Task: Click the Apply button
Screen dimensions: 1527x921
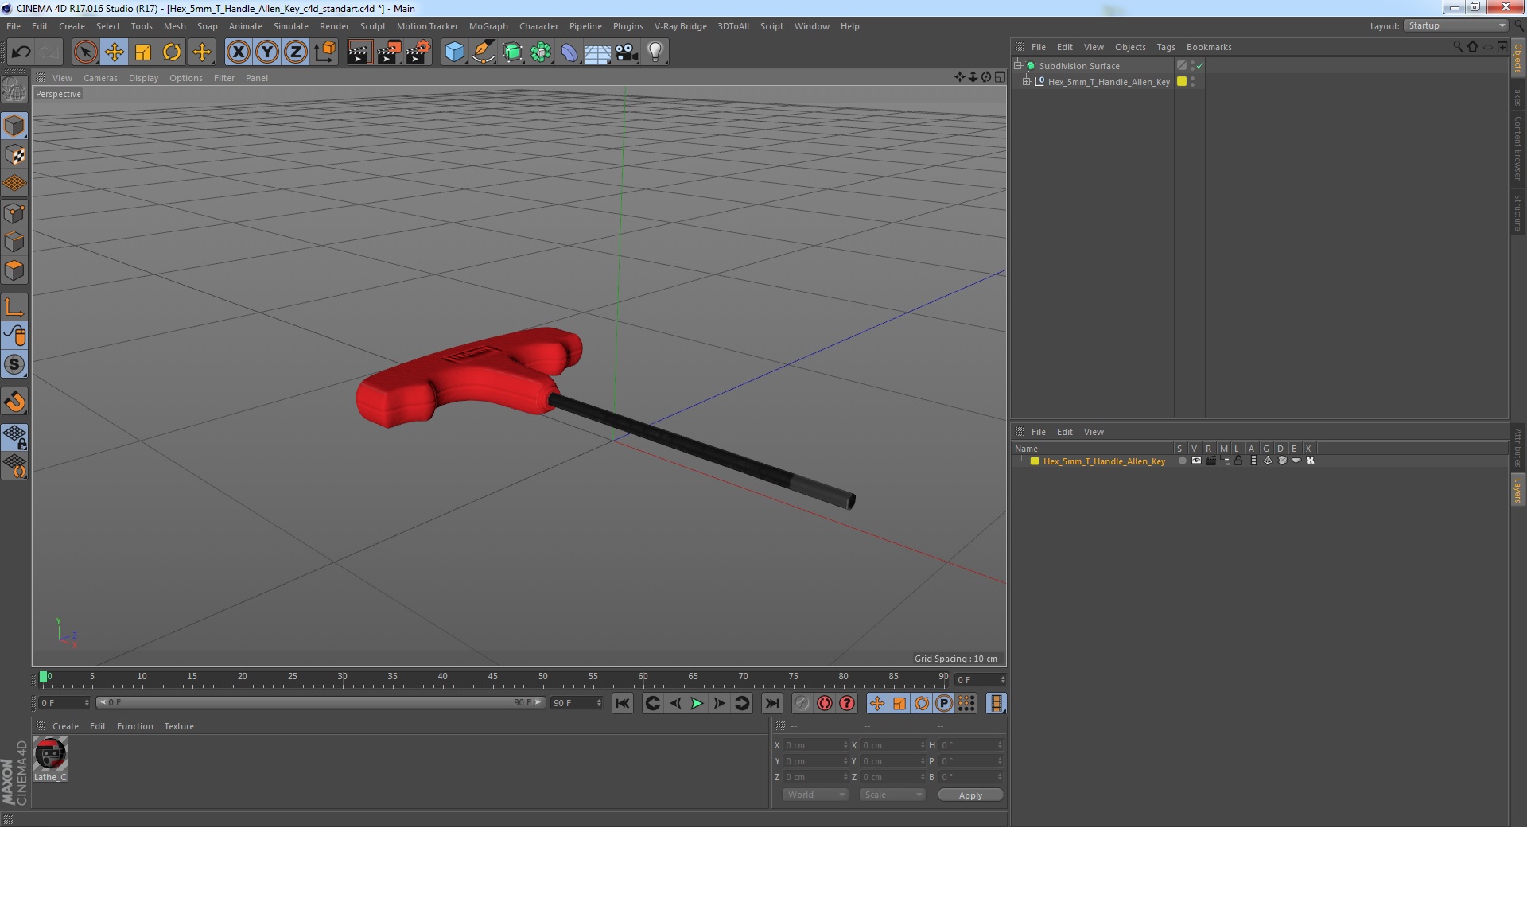Action: pos(969,795)
